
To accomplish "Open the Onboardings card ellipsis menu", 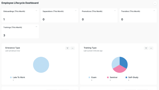I will 36,11.
